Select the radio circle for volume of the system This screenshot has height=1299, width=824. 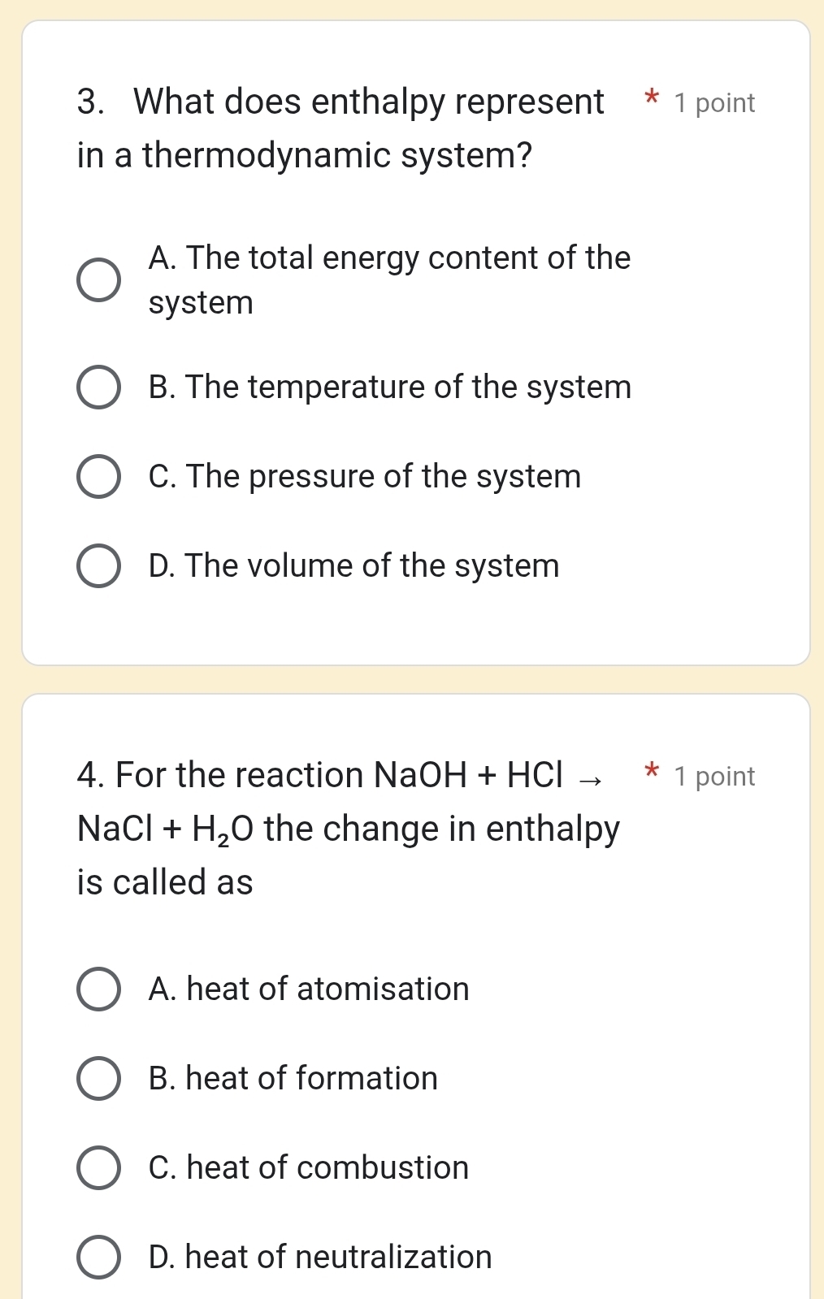tap(99, 566)
